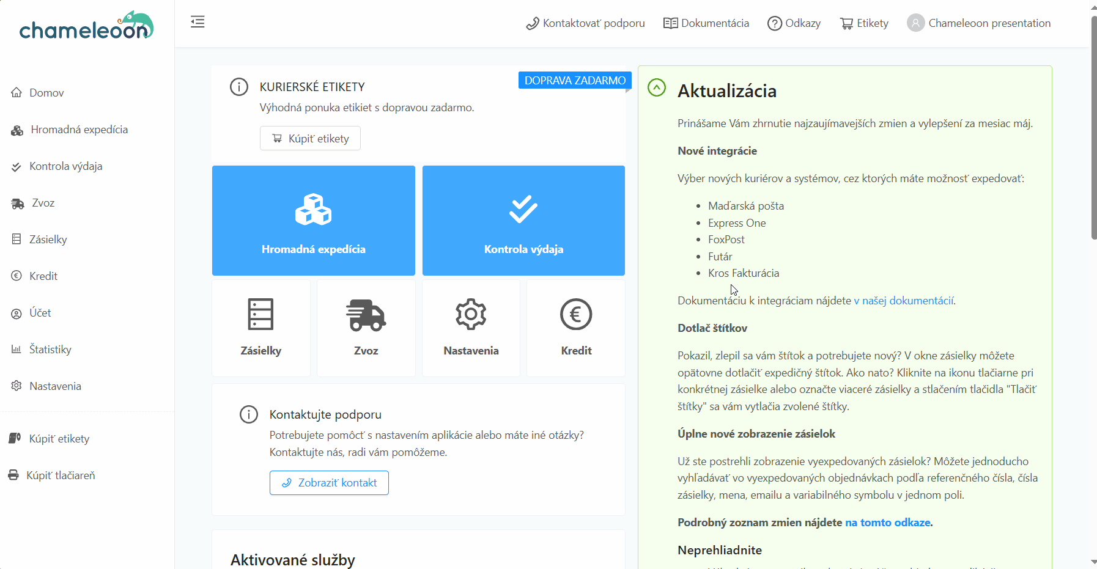Click the question mark icon beside Odkazy
Image resolution: width=1097 pixels, height=569 pixels.
point(775,23)
